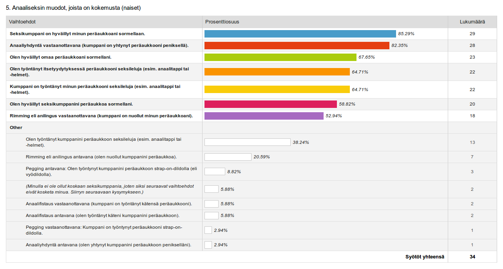Image resolution: width=503 pixels, height=269 pixels.
Task: Click the red 82.35% bar
Action: (297, 45)
